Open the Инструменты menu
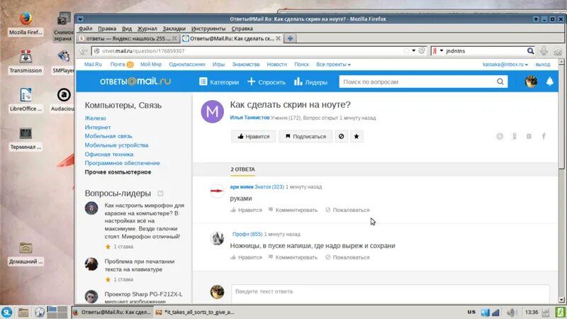The width and height of the screenshot is (567, 319). pos(208,28)
